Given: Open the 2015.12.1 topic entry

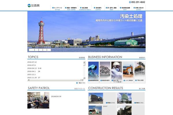Looking at the screenshot, I should pyautogui.click(x=31, y=74).
